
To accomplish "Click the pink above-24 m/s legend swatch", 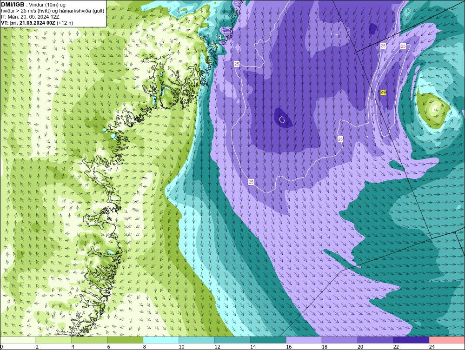I will pyautogui.click(x=447, y=340).
